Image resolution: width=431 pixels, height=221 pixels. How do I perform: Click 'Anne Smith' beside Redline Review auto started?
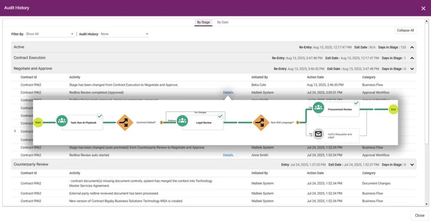coord(260,155)
